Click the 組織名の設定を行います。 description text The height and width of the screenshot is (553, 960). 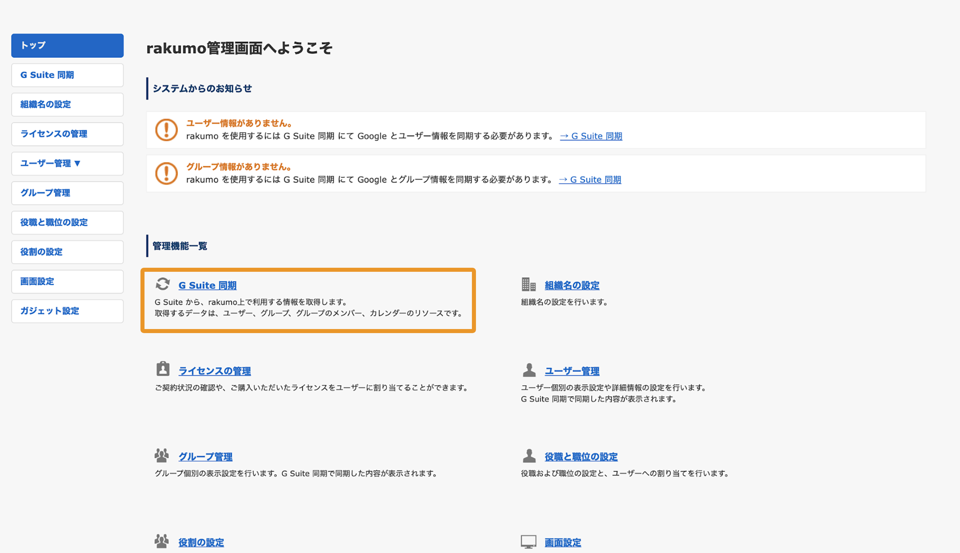[565, 302]
